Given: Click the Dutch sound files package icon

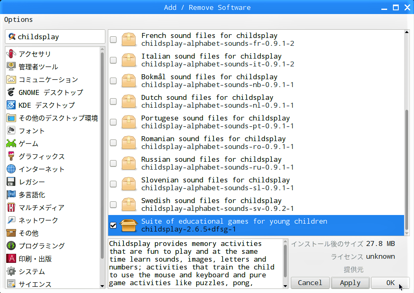Looking at the screenshot, I should click(x=128, y=101).
